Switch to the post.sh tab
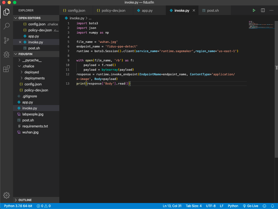 click(215, 10)
